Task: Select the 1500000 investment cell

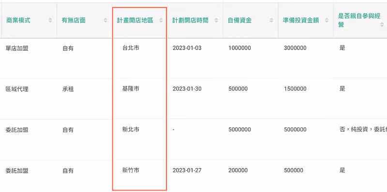Action: (295, 89)
